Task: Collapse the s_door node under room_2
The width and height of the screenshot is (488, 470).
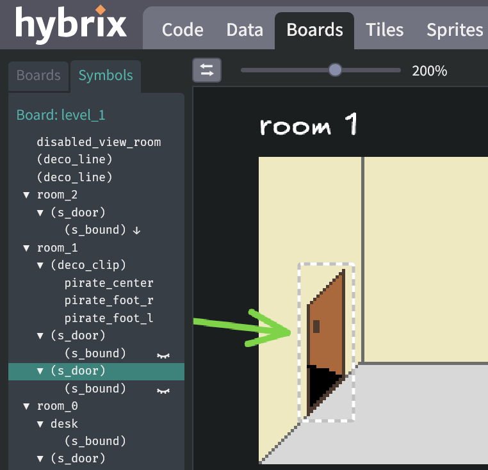Action: [x=40, y=213]
